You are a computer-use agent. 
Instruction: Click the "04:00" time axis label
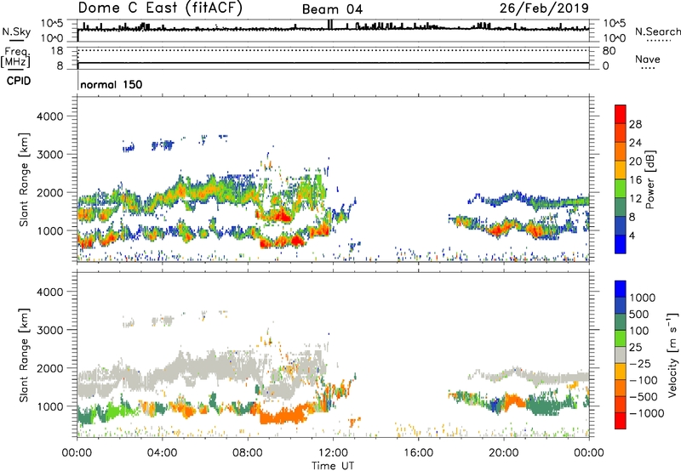(162, 453)
